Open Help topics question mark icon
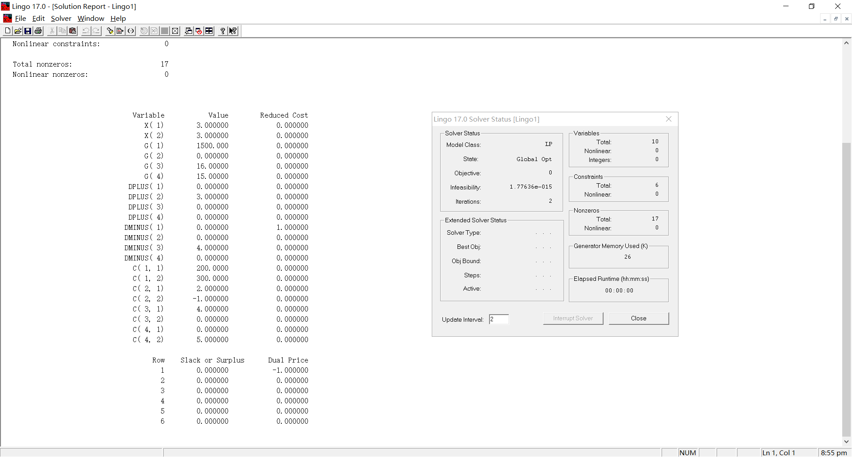The image size is (852, 457). tap(222, 31)
